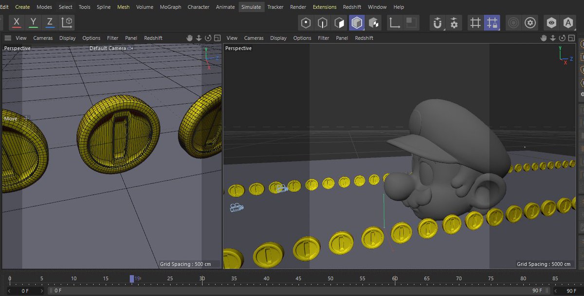Maximize right viewport with the panel toggle icon
This screenshot has width=584, height=296.
572,38
